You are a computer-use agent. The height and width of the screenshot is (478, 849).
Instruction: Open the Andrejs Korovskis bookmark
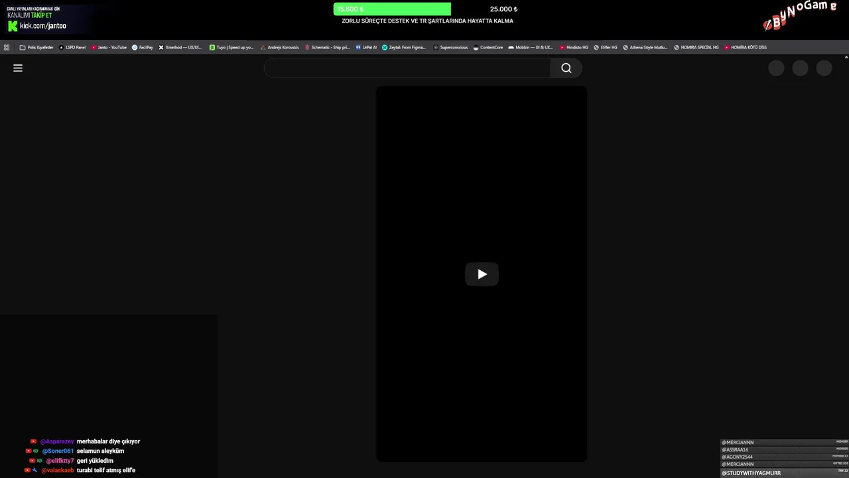(280, 47)
